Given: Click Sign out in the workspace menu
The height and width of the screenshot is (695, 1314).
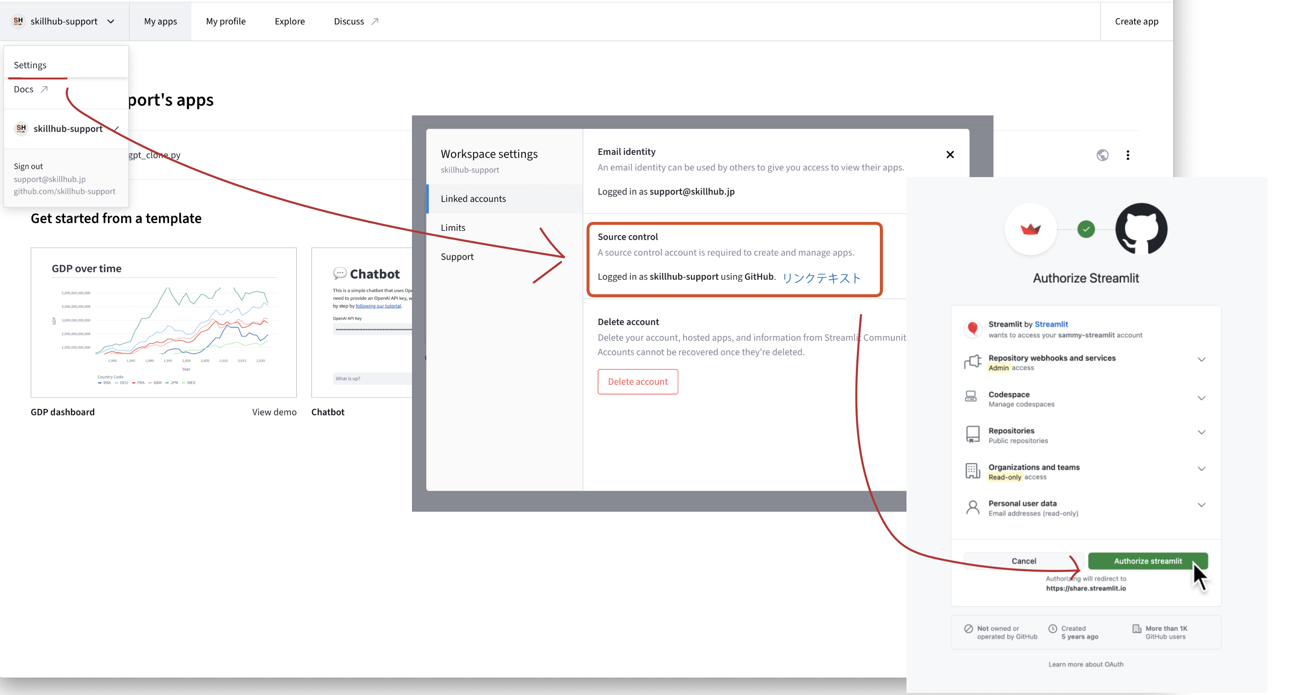Looking at the screenshot, I should 28,166.
